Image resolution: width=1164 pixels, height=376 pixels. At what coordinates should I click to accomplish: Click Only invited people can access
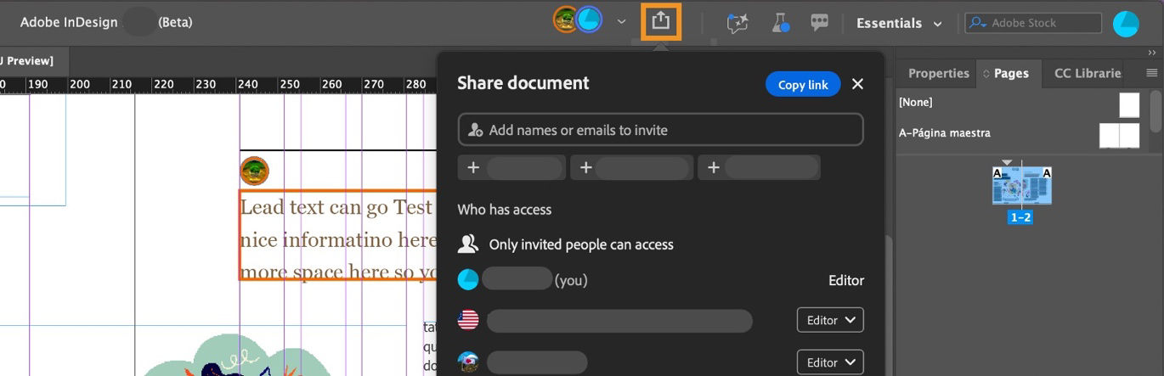(x=581, y=244)
